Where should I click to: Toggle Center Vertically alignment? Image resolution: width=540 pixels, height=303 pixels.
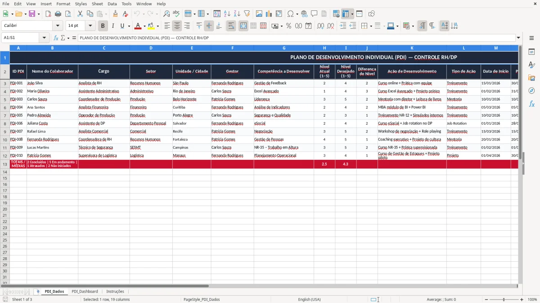209,26
